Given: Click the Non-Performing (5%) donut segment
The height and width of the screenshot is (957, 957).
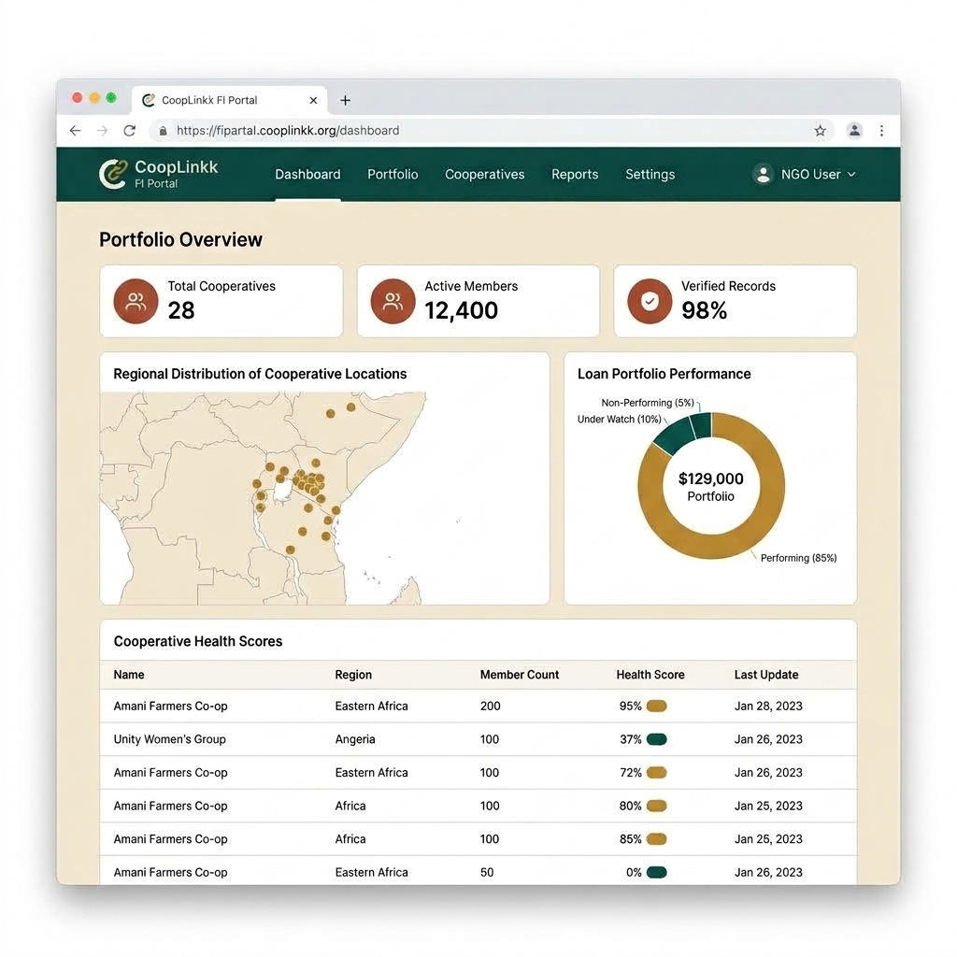Looking at the screenshot, I should (703, 425).
